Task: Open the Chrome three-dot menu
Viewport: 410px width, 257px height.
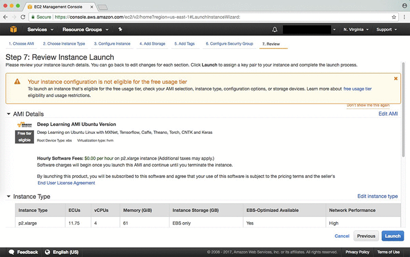Action: (404, 17)
